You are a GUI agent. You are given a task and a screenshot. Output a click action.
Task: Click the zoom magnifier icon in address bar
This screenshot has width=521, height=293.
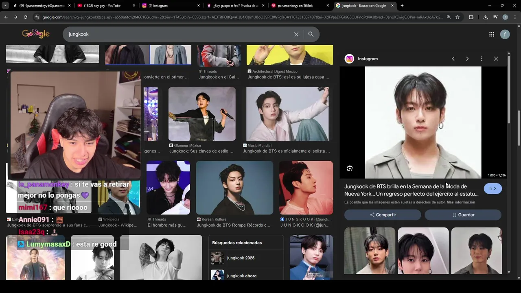click(x=449, y=17)
